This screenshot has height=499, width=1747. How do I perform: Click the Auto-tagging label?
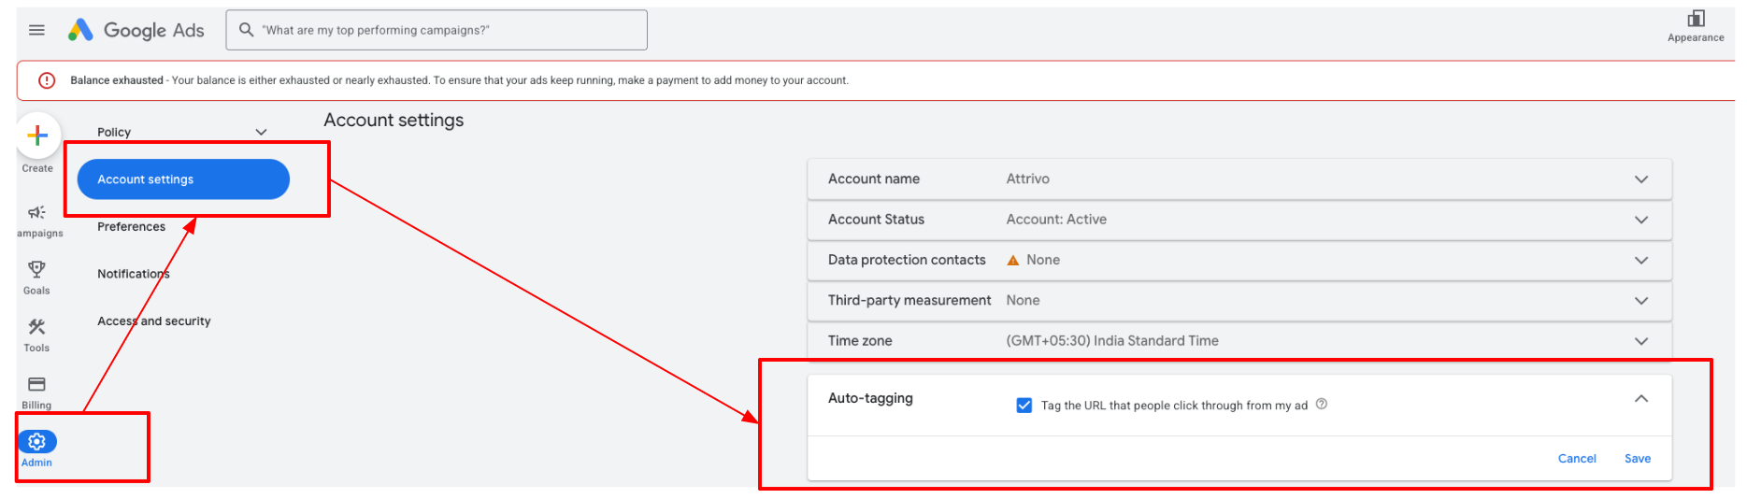pos(870,398)
